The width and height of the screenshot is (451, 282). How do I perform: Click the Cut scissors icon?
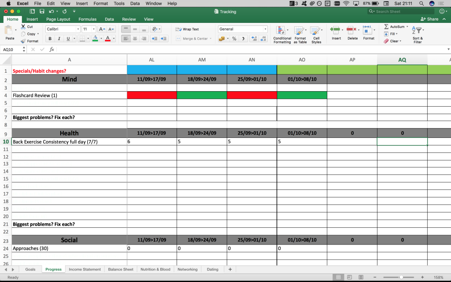coord(23,26)
